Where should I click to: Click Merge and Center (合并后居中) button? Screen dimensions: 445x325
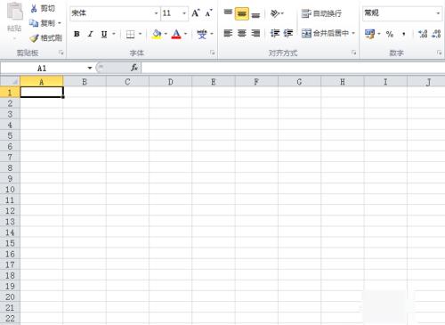(325, 33)
